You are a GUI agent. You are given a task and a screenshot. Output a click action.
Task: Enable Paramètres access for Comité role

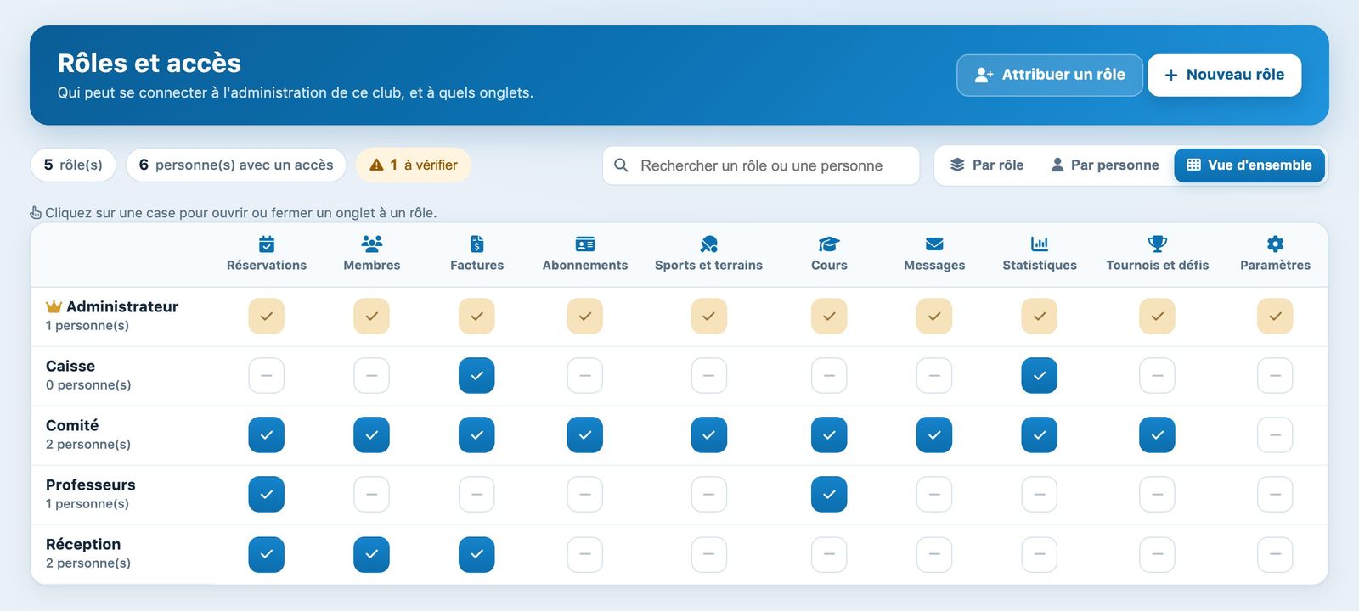point(1275,434)
